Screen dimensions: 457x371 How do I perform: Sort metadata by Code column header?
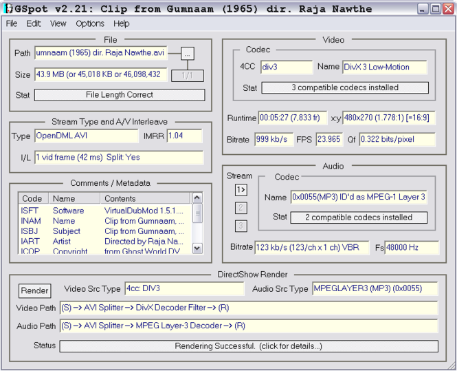[32, 199]
